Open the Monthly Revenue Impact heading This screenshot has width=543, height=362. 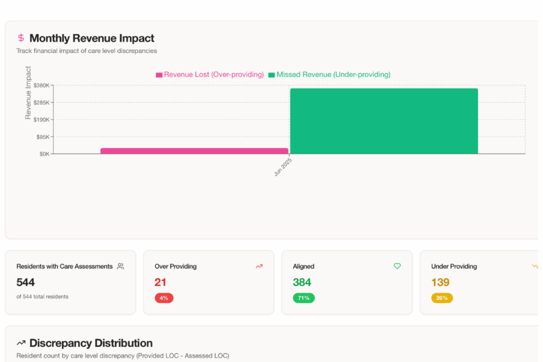92,38
